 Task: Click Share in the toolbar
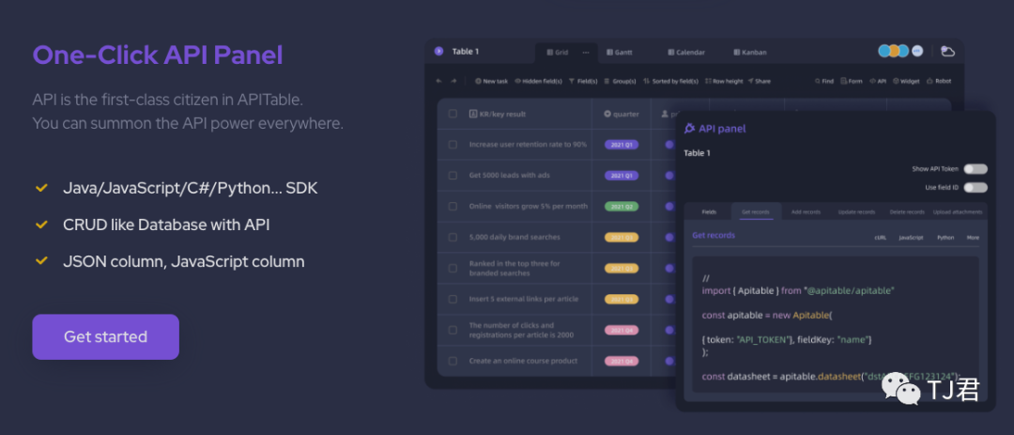coord(760,82)
